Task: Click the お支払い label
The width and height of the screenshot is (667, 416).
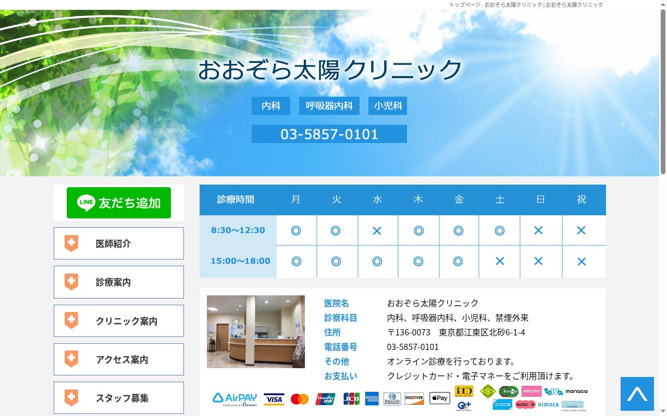Action: click(341, 376)
